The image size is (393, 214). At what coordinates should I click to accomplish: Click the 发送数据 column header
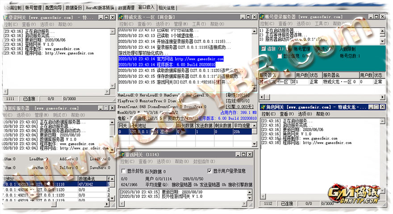pyautogui.click(x=205, y=125)
